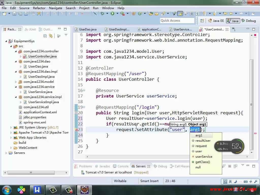Expand the com.java1234.model package
Screen dimensions: 260x195
click(x=16, y=82)
